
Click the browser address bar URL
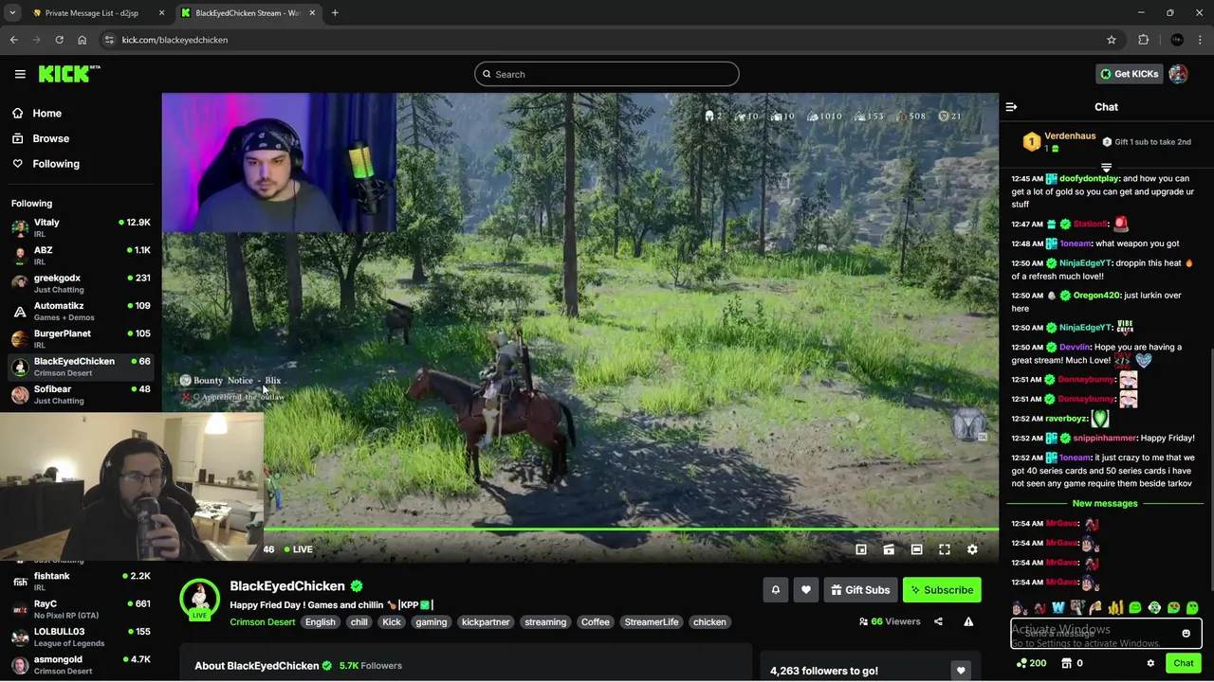coord(175,40)
